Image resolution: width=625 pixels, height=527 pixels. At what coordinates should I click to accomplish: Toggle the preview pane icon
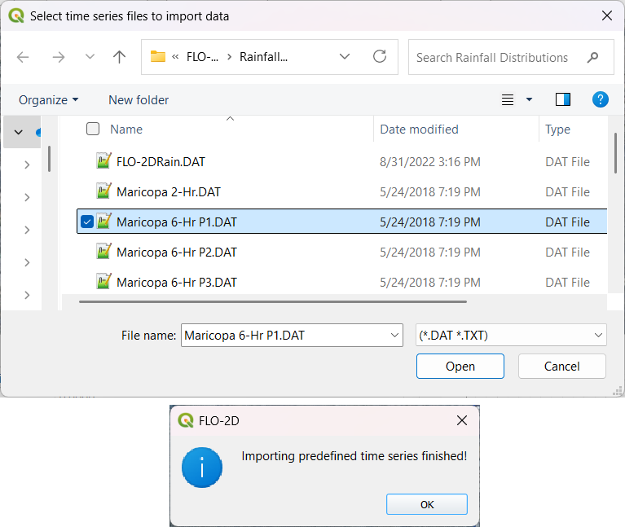563,99
